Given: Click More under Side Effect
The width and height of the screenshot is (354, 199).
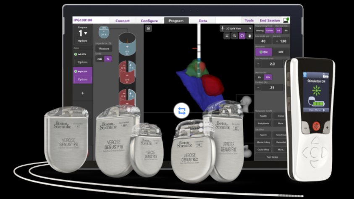Looking at the screenshot, I should pyautogui.click(x=281, y=150).
